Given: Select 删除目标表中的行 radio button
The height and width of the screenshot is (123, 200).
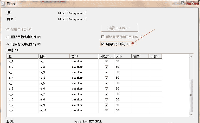Looking at the screenshot, I should 8,37.
